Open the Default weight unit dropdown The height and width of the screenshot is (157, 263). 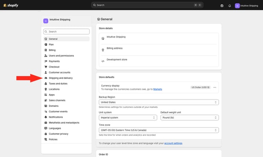pos(190,118)
